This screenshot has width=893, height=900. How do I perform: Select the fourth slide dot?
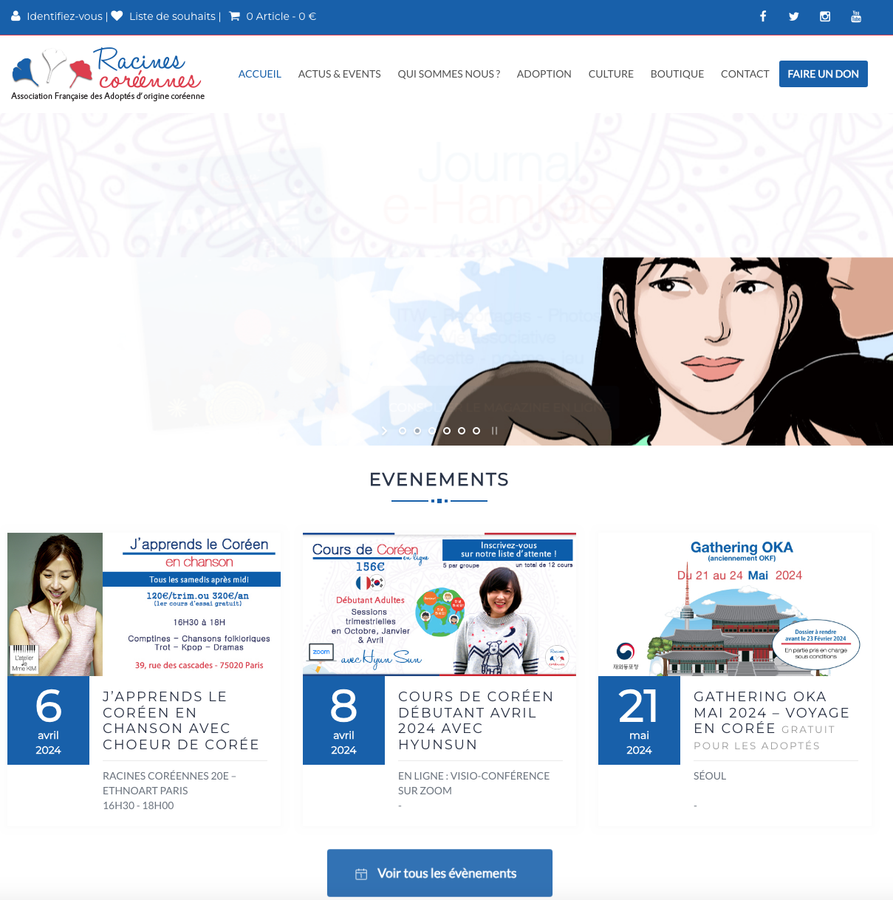[447, 431]
